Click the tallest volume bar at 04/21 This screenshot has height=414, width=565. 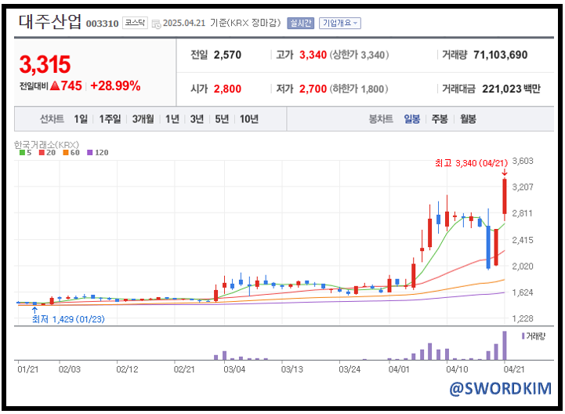coord(505,346)
